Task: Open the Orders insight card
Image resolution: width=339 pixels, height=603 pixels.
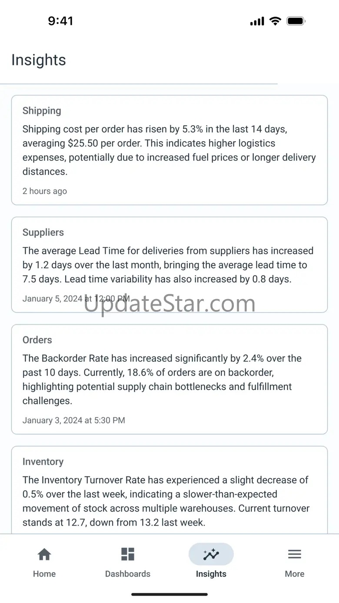Action: coord(169,379)
